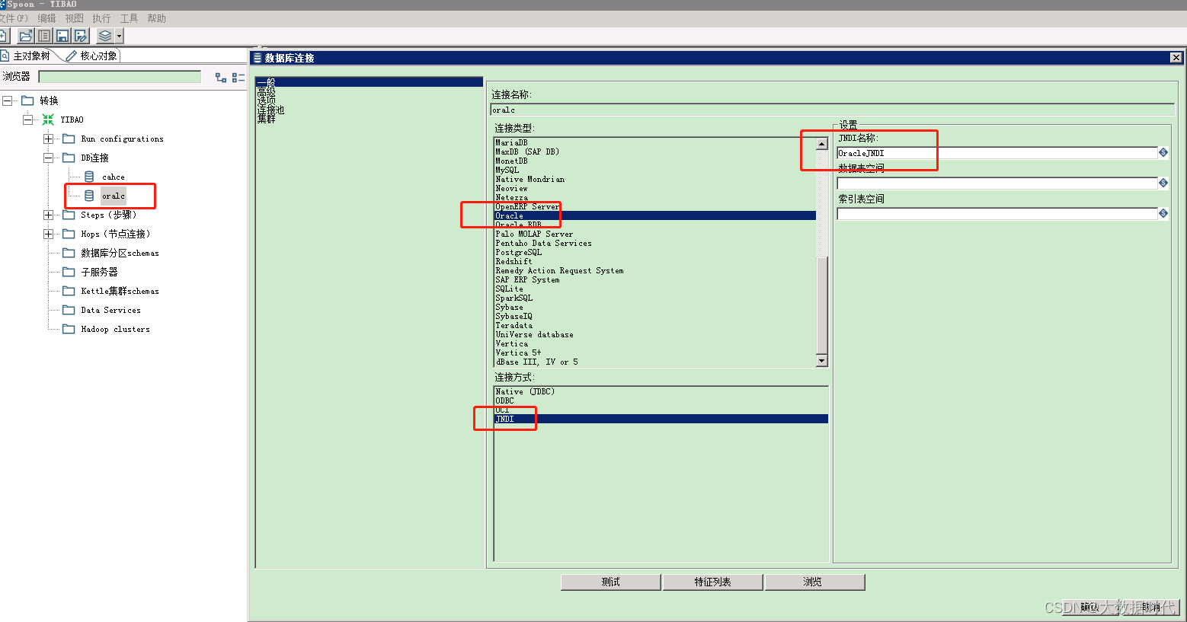Open the 执行 menu in the menu bar
The height and width of the screenshot is (622, 1187).
(x=103, y=18)
